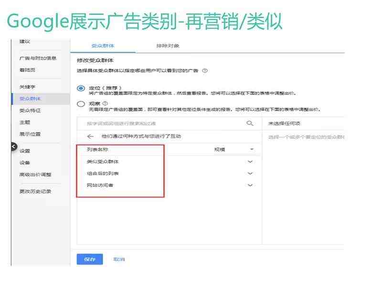Click the 取消 link

[x=119, y=259]
